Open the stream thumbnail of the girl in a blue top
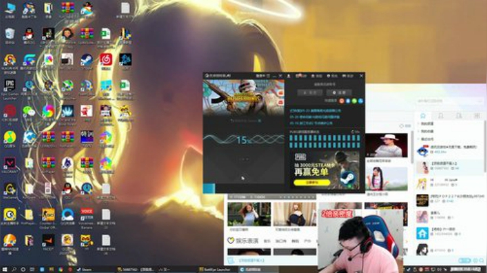 [x=249, y=214]
